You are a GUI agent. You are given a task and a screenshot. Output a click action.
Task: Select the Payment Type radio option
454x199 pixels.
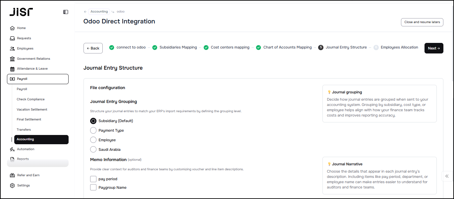tap(93, 130)
